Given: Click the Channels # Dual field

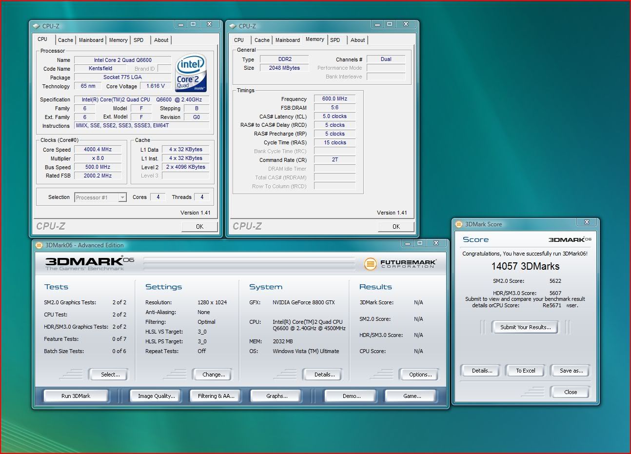Looking at the screenshot, I should 386,59.
